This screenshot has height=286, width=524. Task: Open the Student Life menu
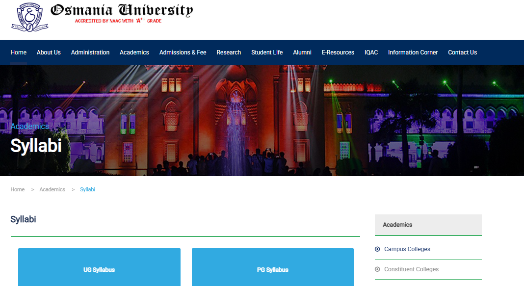click(267, 52)
